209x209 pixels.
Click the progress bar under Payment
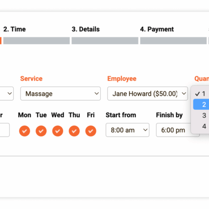coord(174,40)
